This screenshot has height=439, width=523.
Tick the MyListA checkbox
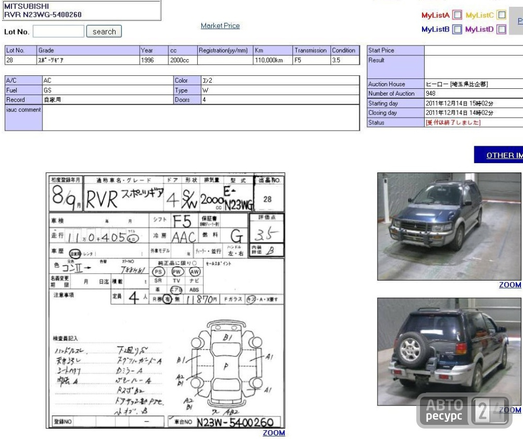coord(457,15)
